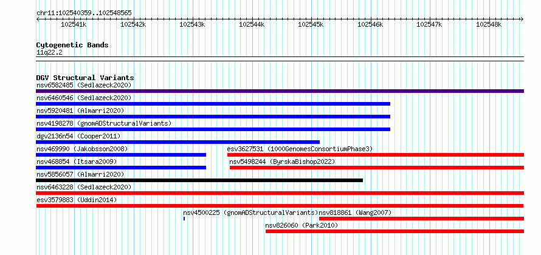541x255 pixels.
Task: Click the 102548k ruler tick label
Action: pyautogui.click(x=489, y=24)
